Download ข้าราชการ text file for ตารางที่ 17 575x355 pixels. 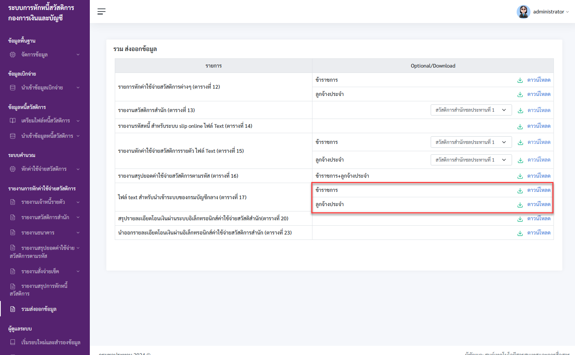534,190
